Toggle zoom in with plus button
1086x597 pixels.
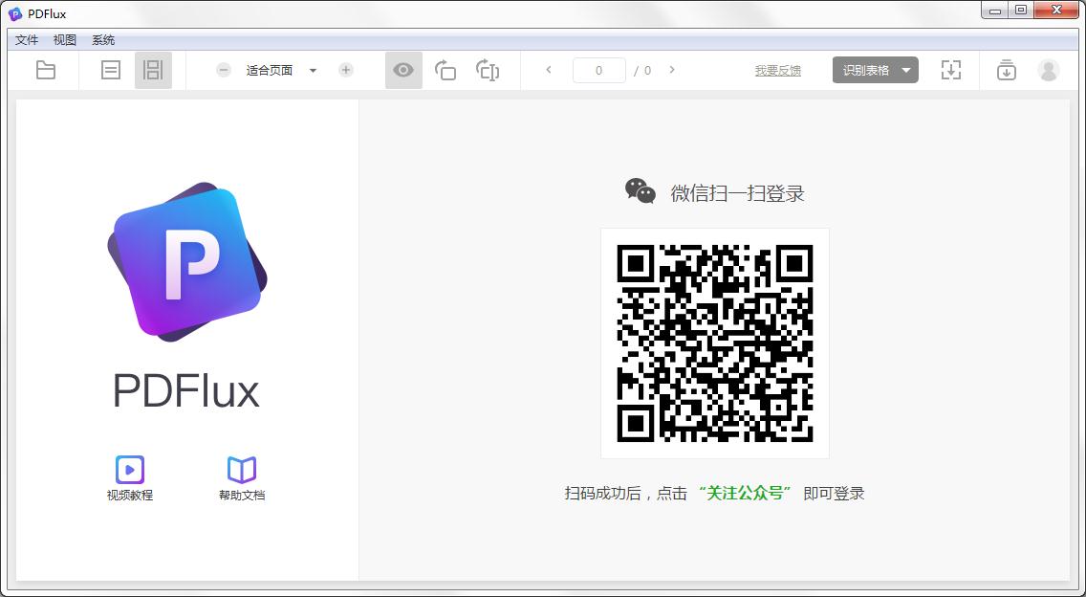pos(344,70)
